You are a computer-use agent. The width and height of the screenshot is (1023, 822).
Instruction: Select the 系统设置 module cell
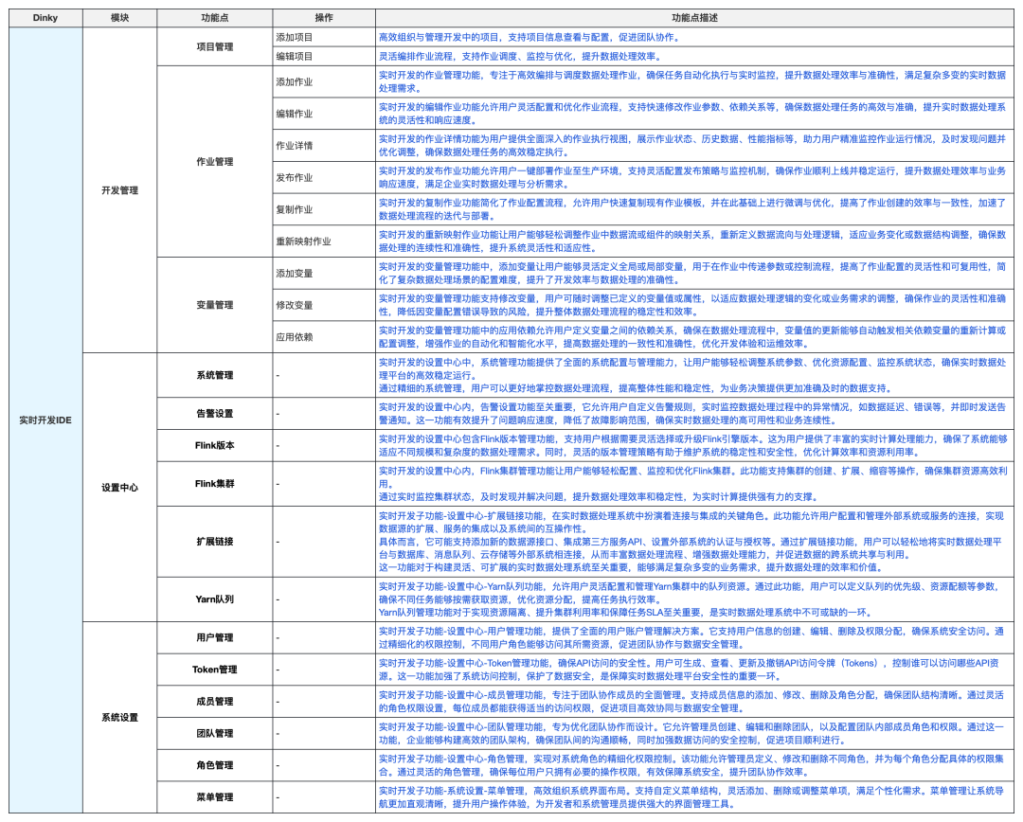(119, 718)
